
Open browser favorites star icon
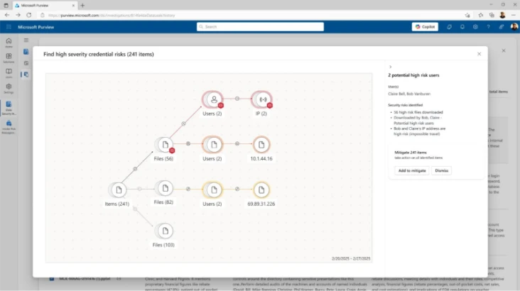coord(480,15)
